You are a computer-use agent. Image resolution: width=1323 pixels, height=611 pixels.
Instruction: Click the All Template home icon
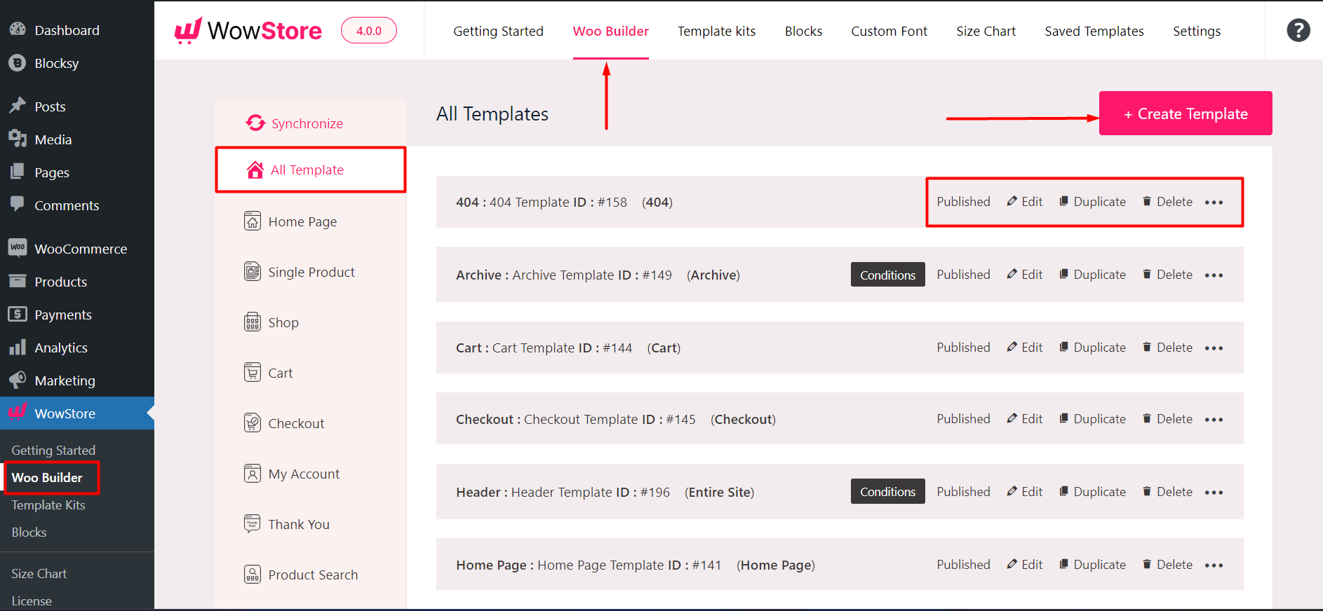point(255,170)
